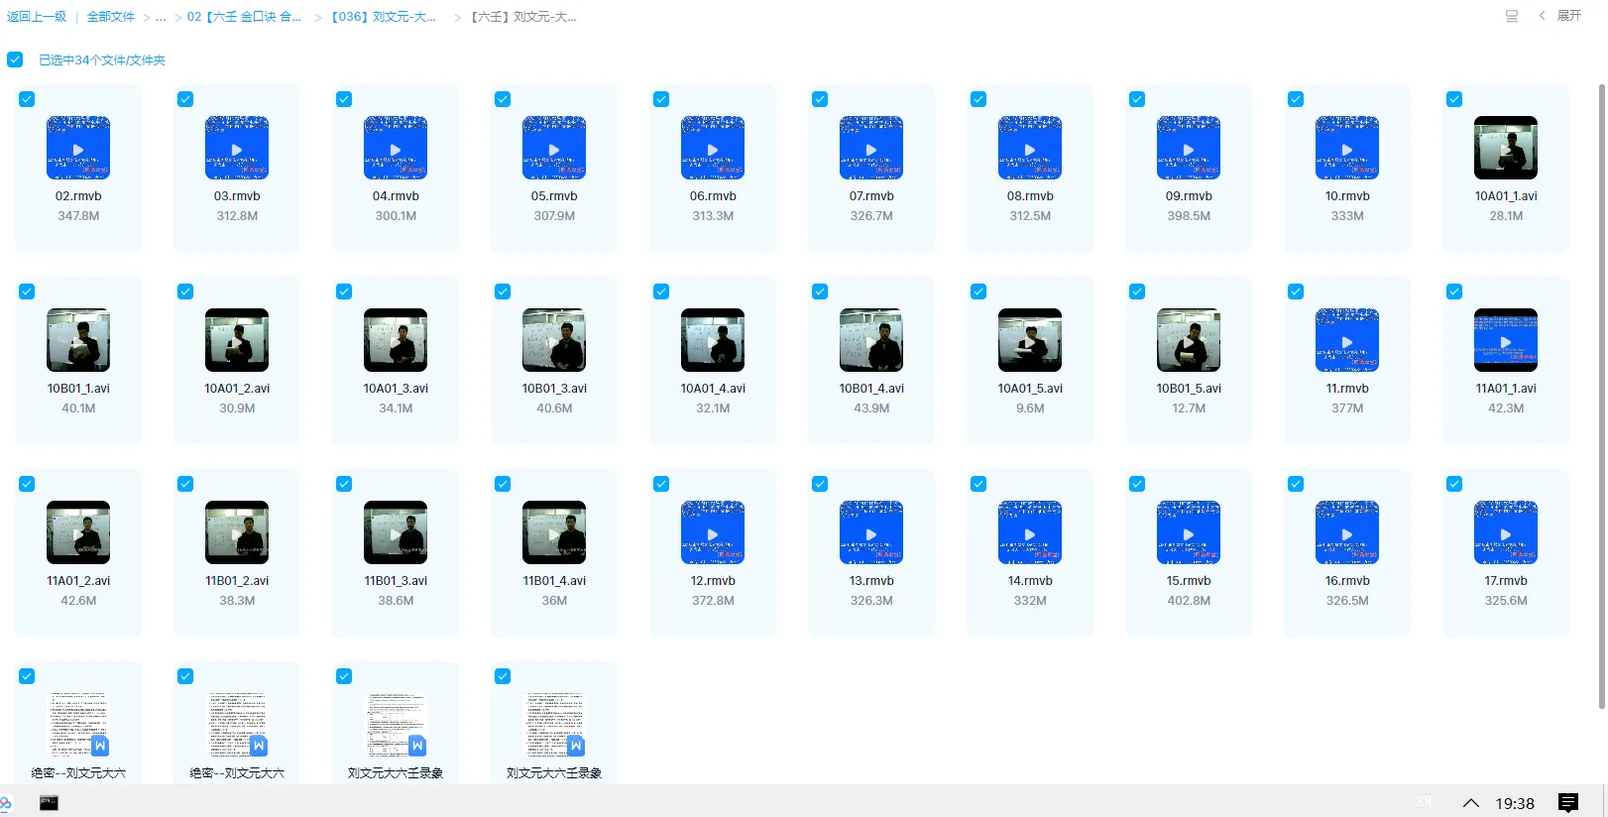Screen dimensions: 1608x817
Task: Uncheck the 17.rmvb checkbox
Action: [1454, 484]
